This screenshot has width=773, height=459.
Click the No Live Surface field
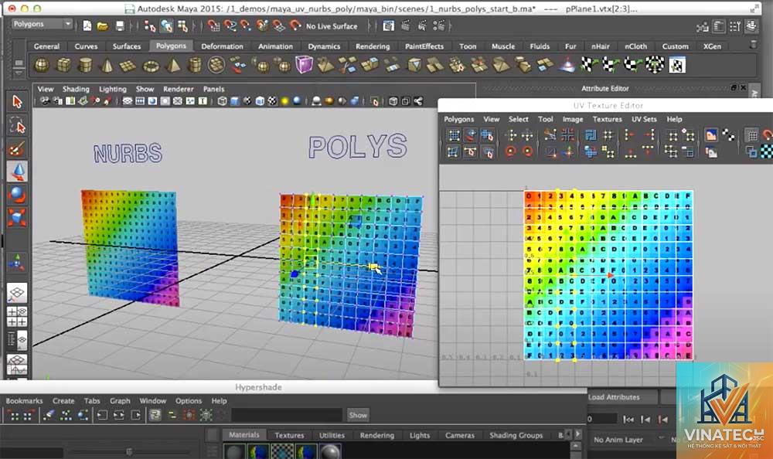click(332, 26)
